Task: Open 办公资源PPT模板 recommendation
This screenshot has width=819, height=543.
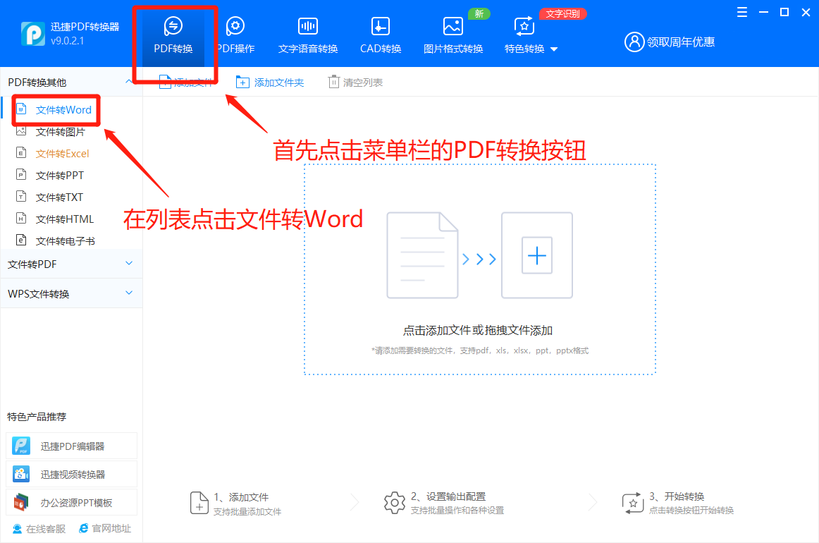Action: 72,502
